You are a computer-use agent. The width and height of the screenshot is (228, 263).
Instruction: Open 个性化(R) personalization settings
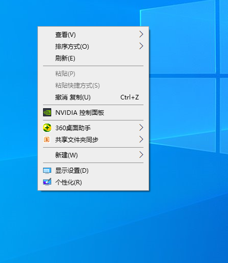coord(93,182)
